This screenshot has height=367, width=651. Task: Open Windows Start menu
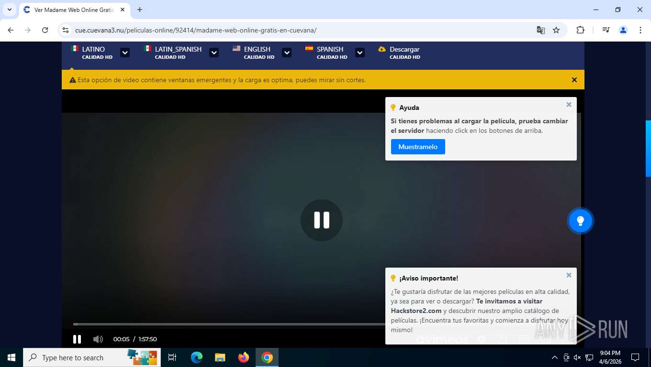pyautogui.click(x=11, y=357)
